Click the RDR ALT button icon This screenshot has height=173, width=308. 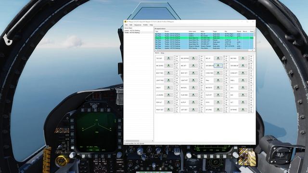[x=168, y=102]
